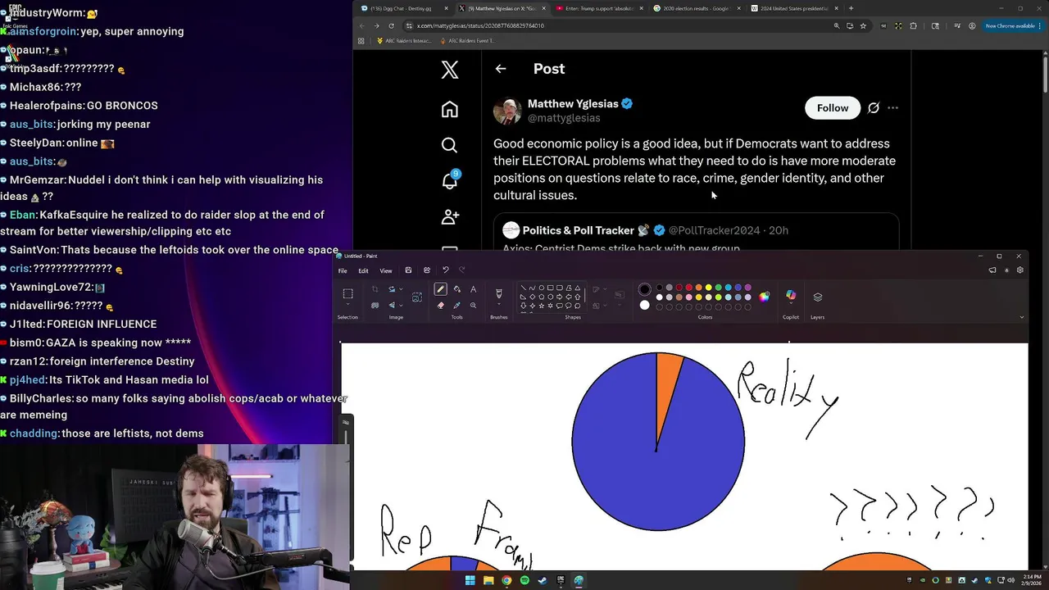The width and height of the screenshot is (1049, 590).
Task: Open File Explorer from the taskbar
Action: [488, 580]
